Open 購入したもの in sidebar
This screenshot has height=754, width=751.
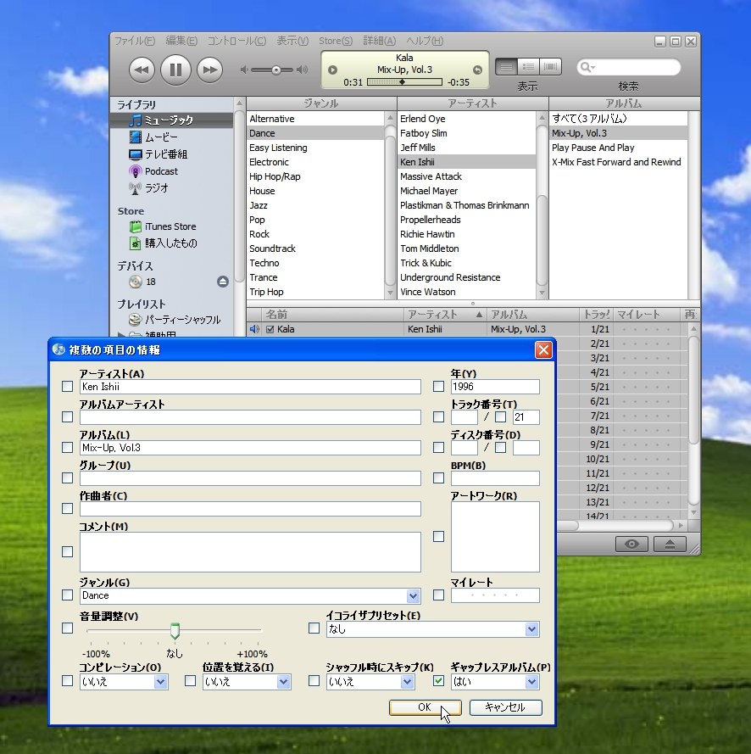[172, 243]
